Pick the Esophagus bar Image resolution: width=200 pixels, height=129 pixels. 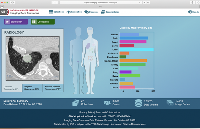pos(123,57)
